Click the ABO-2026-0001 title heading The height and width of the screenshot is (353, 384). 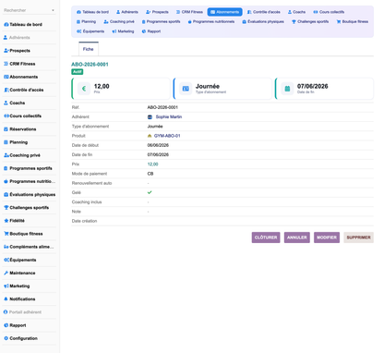click(90, 65)
